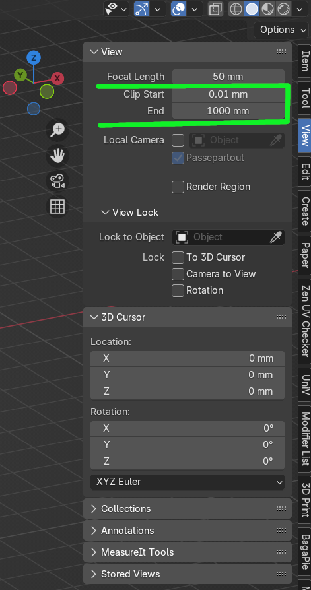Click the View panel drag grip icon
This screenshot has height=590, width=311.
(x=281, y=52)
